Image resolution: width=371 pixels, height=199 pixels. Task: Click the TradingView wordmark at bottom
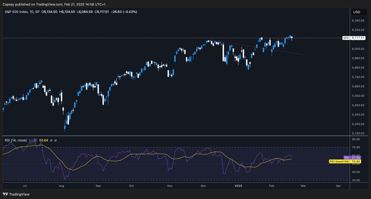(x=19, y=194)
